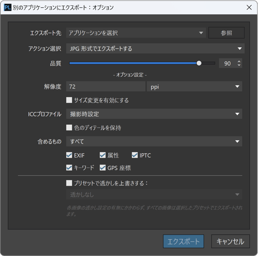The image size is (258, 256).
Task: Click the エクスポート button
Action: [x=184, y=242]
